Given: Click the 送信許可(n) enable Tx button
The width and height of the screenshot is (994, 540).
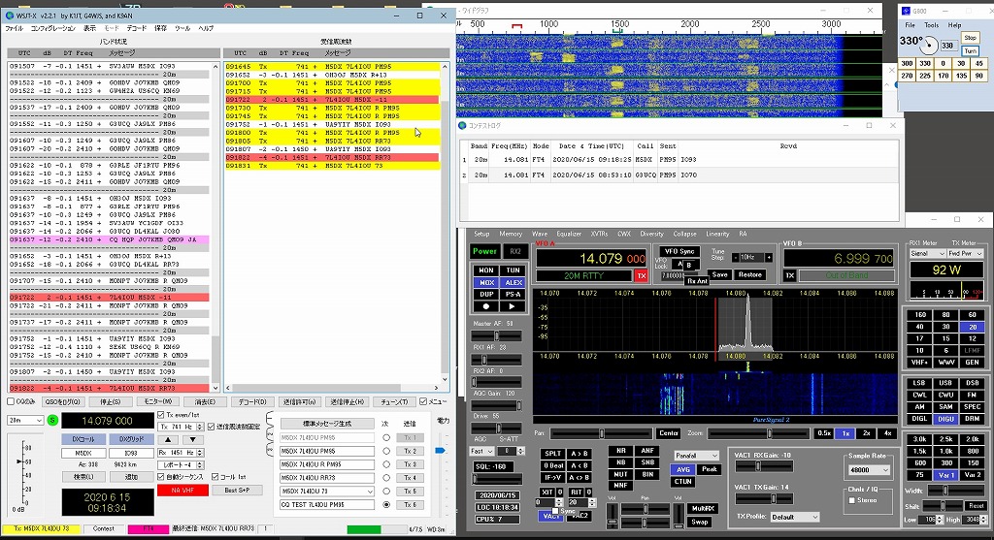Looking at the screenshot, I should click(x=299, y=402).
